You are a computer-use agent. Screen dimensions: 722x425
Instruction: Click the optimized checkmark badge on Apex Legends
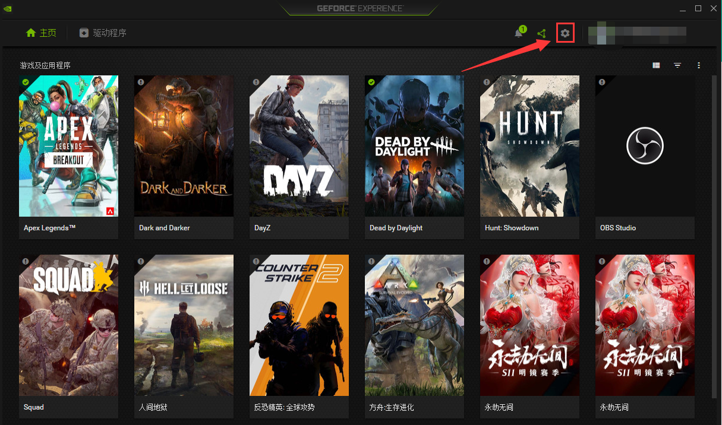(x=26, y=82)
